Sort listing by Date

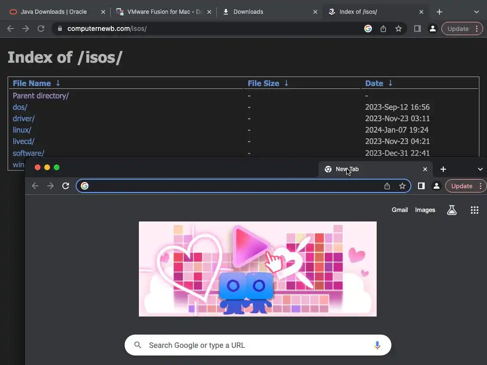[379, 83]
